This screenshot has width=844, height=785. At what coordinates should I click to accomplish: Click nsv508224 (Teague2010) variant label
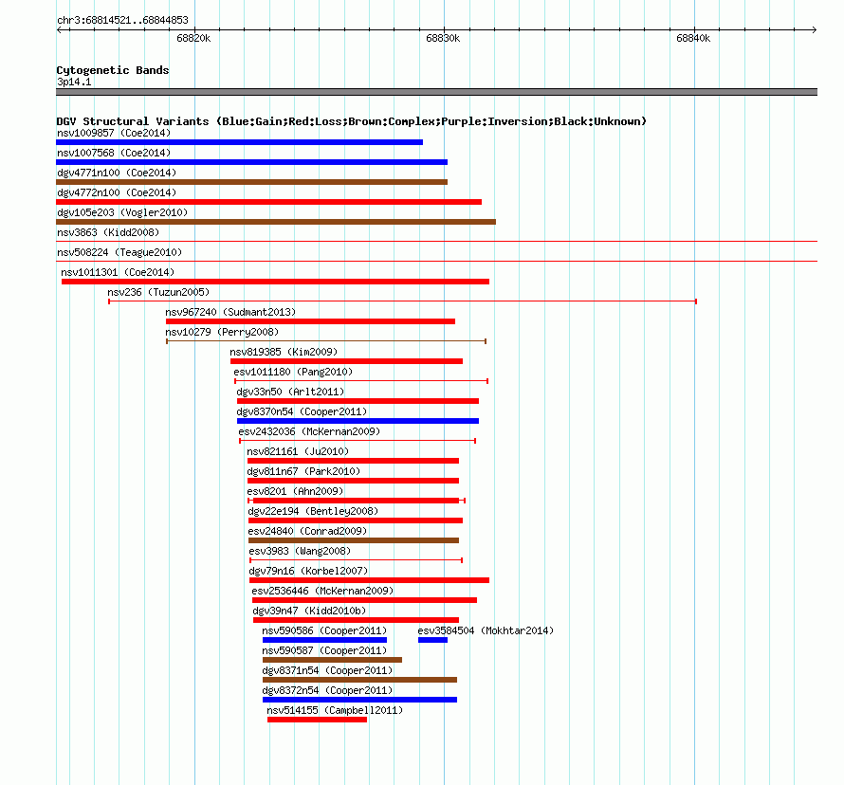(x=119, y=252)
